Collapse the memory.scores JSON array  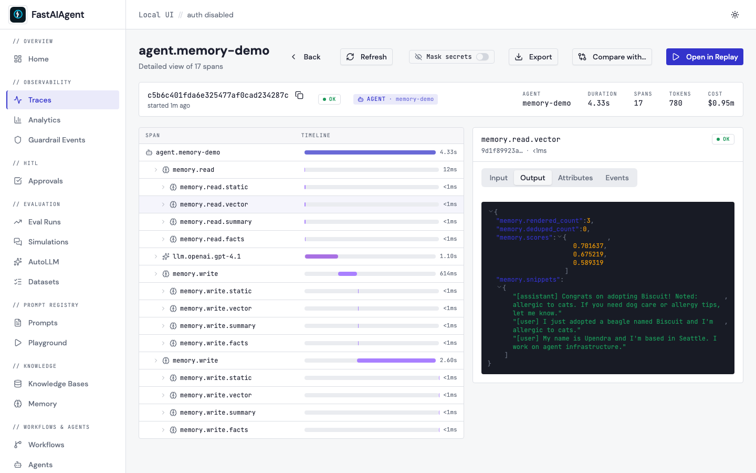coord(560,238)
